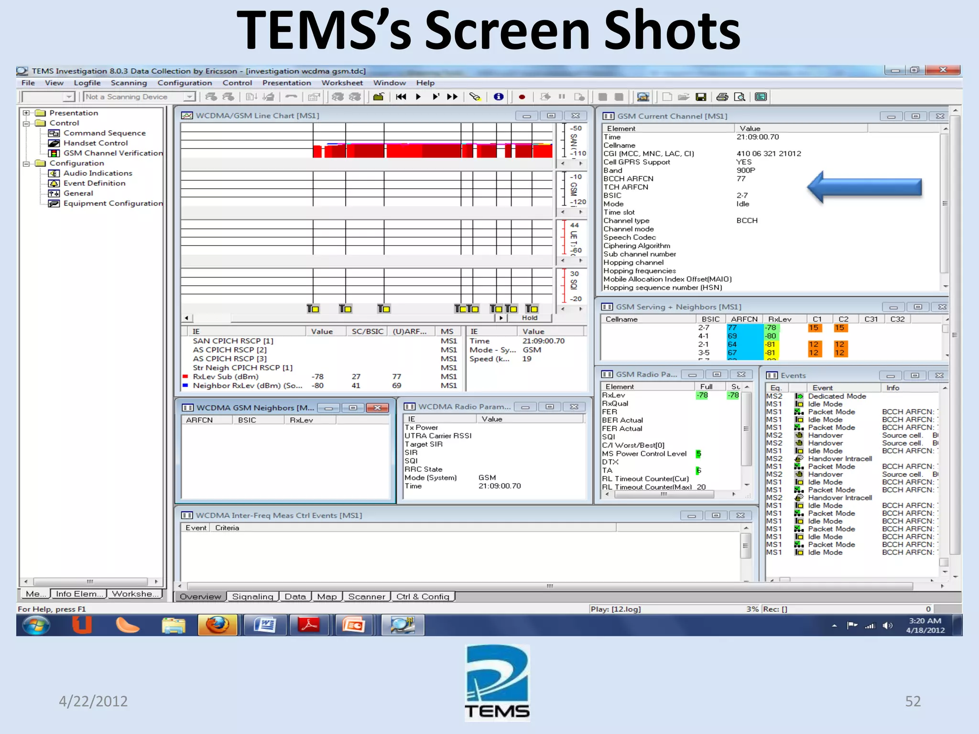Click the flashlight Find icon in toolbar
Viewport: 979px width, 734px height.
[x=475, y=97]
